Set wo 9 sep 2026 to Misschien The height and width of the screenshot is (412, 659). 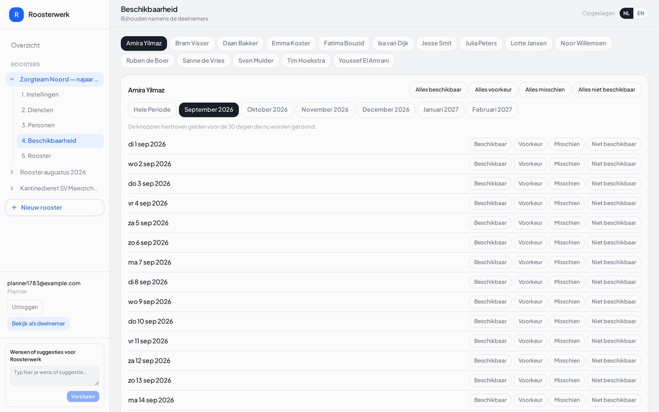(x=567, y=302)
